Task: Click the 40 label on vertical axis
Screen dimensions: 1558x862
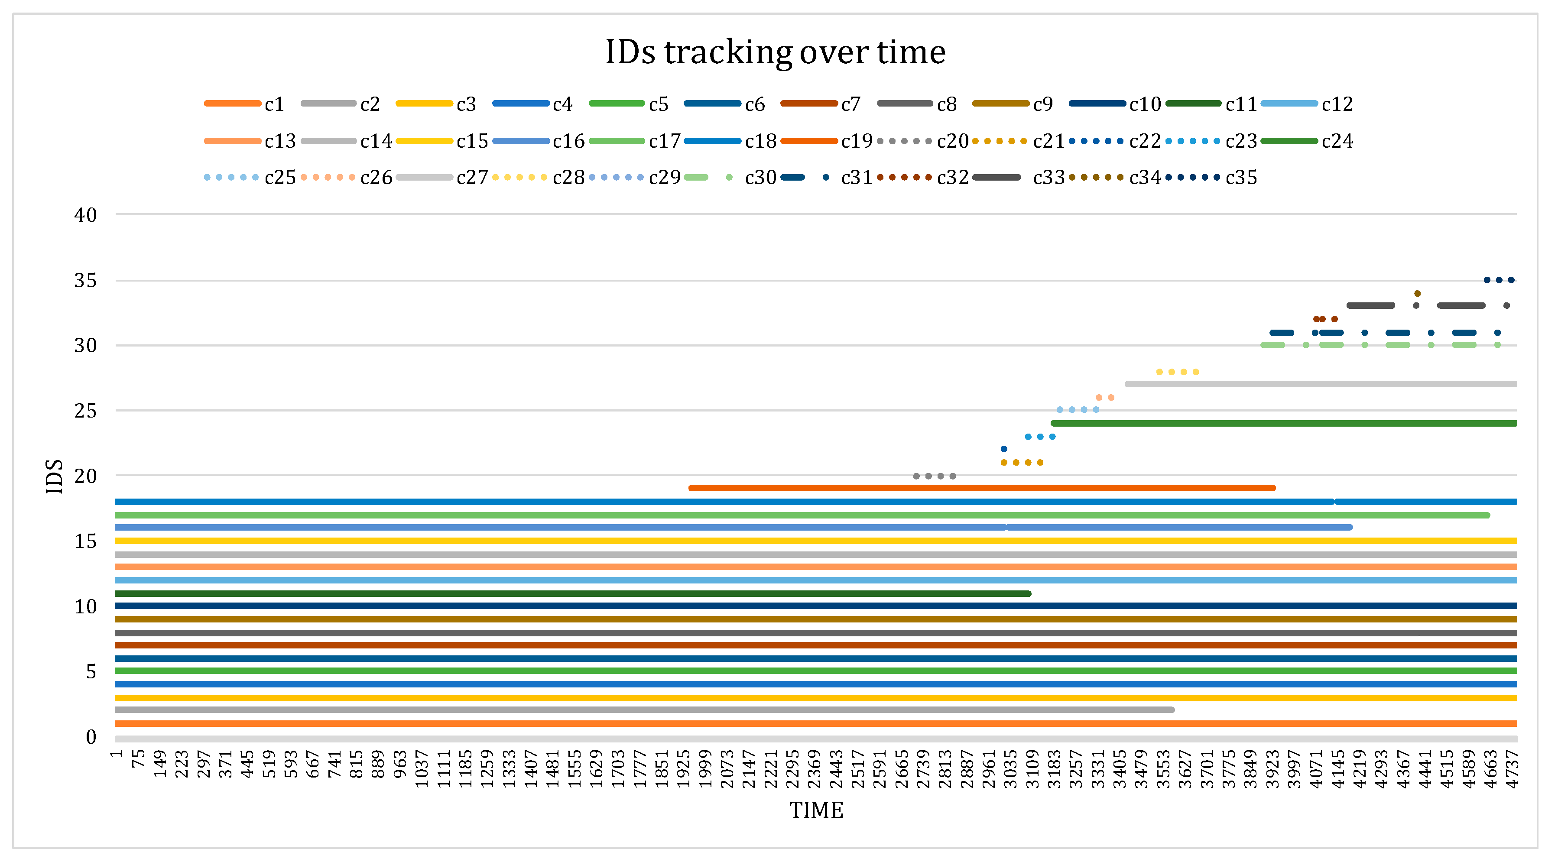Action: click(85, 214)
